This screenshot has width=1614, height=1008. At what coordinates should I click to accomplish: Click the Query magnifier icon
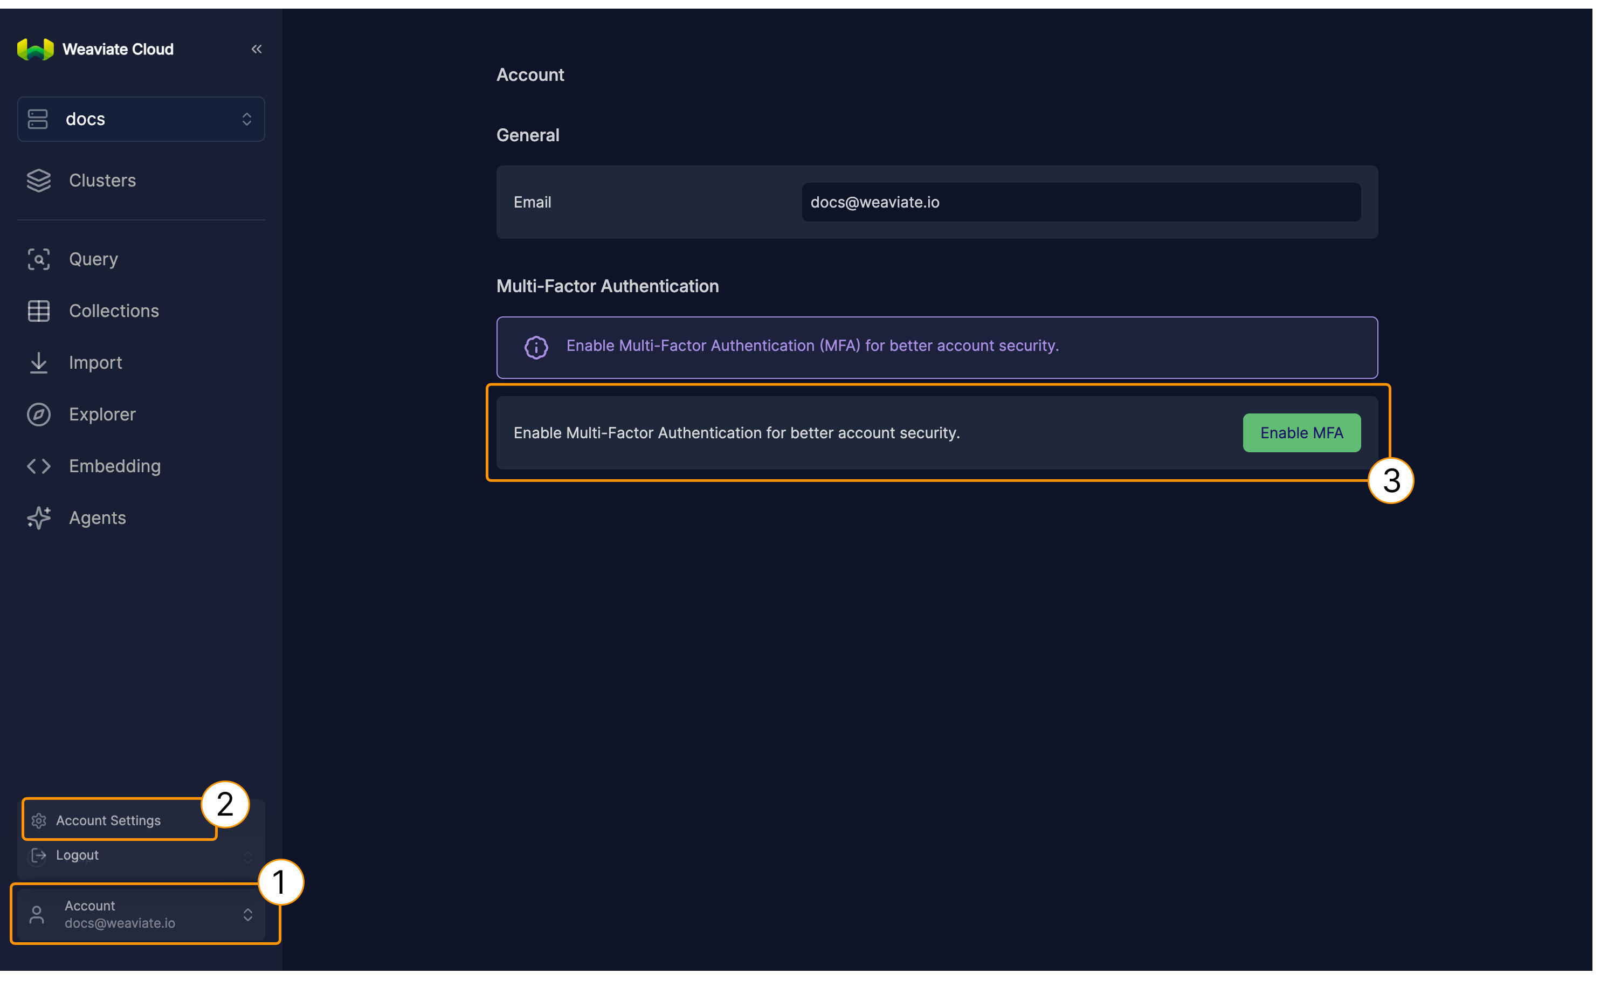click(x=39, y=259)
